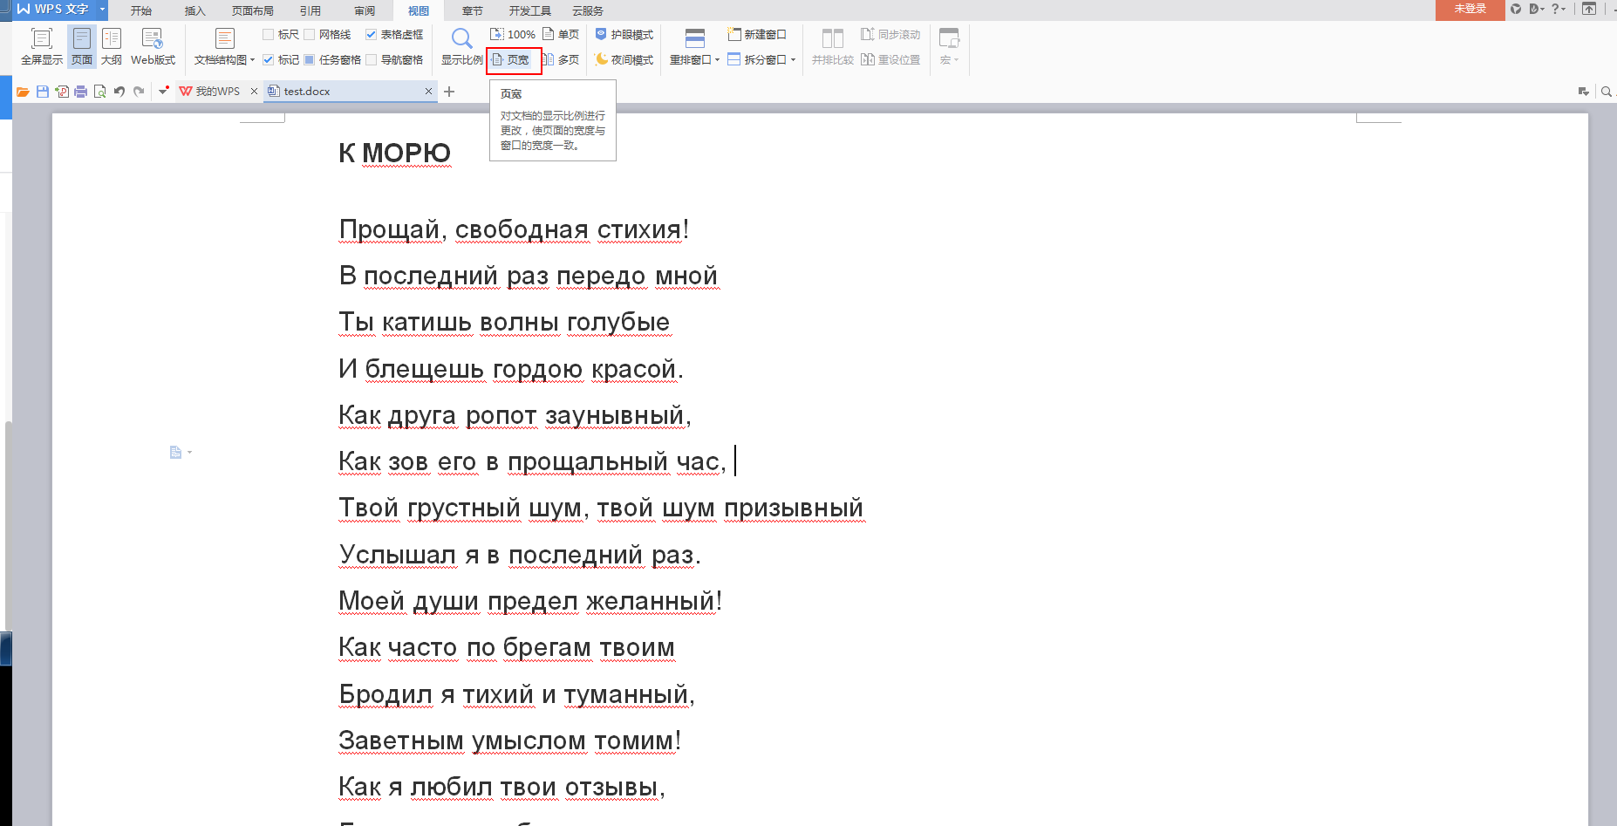Open the help question mark dropdown
The image size is (1617, 826).
(1558, 9)
